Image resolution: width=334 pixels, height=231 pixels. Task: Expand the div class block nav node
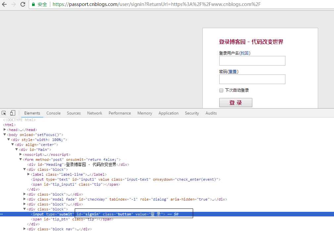24,229
